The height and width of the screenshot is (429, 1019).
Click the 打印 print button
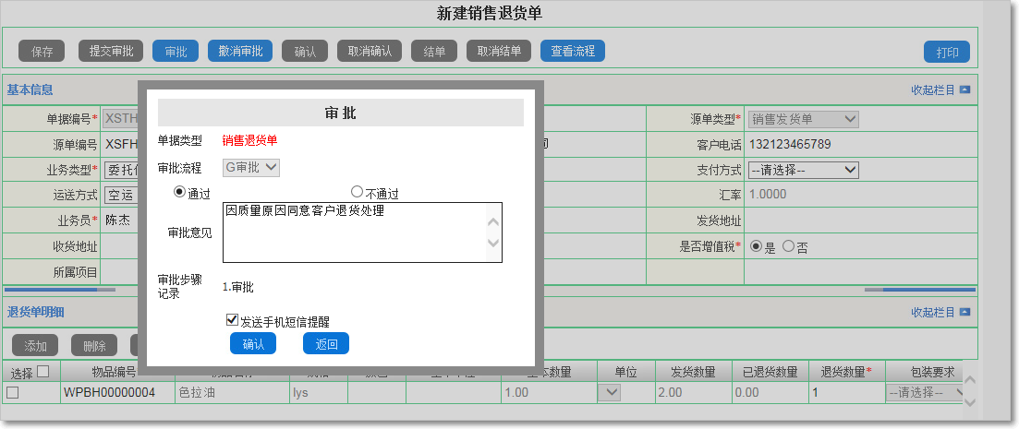947,53
